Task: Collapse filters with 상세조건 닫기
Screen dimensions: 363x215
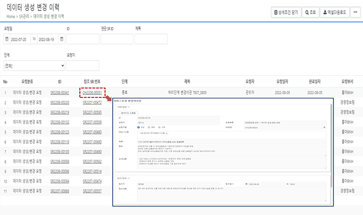Action: tap(285, 13)
